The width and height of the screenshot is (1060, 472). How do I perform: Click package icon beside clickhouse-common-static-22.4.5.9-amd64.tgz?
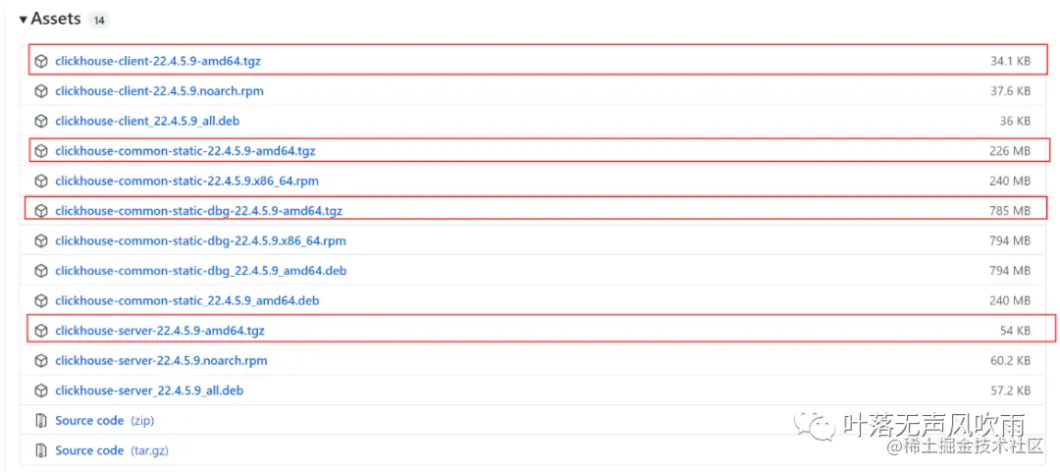41,151
